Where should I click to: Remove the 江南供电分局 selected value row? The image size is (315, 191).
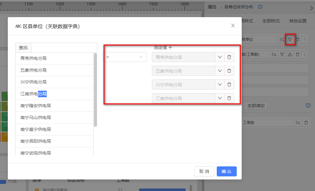(x=229, y=98)
